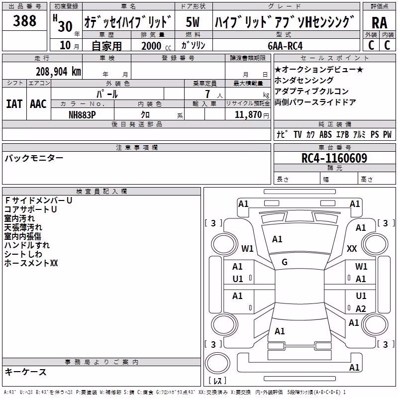Select the color number NH883P

click(82, 115)
